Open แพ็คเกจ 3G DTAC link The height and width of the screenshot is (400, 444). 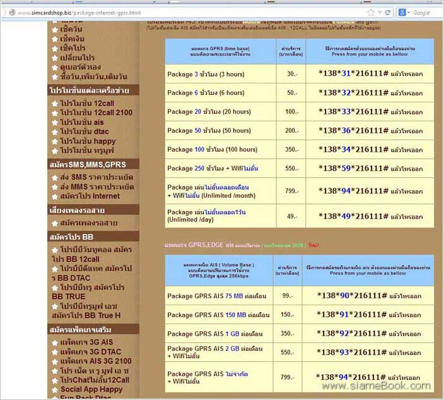point(90,352)
